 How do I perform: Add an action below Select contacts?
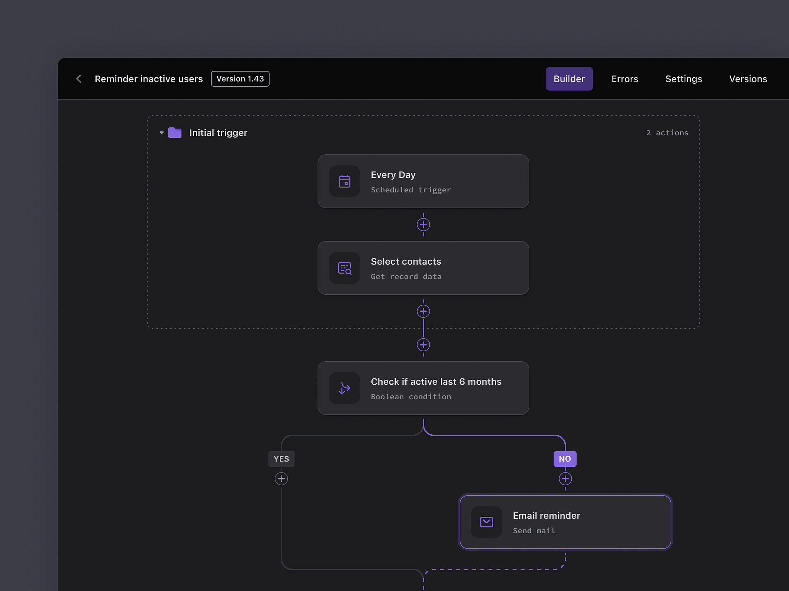coord(423,311)
